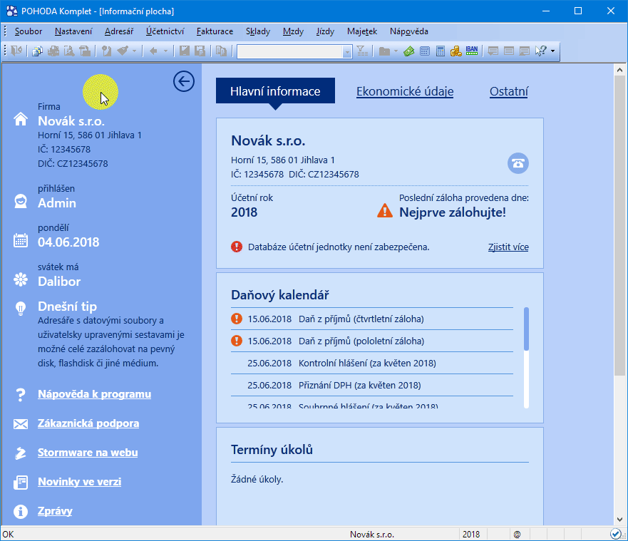Click Daň z příjmů (čtvrtletní záloha) row
The image size is (628, 541).
pos(372,319)
